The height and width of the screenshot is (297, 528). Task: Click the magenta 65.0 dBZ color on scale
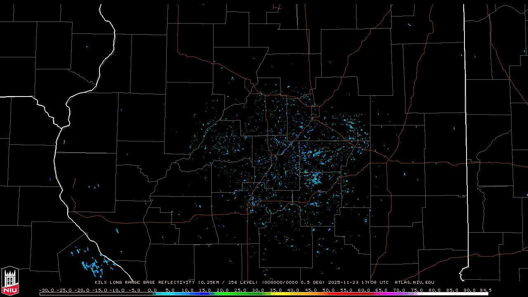[x=381, y=294]
